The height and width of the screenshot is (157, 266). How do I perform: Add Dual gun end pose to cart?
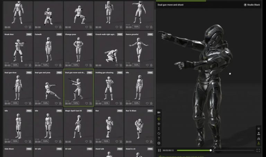click(x=60, y=103)
